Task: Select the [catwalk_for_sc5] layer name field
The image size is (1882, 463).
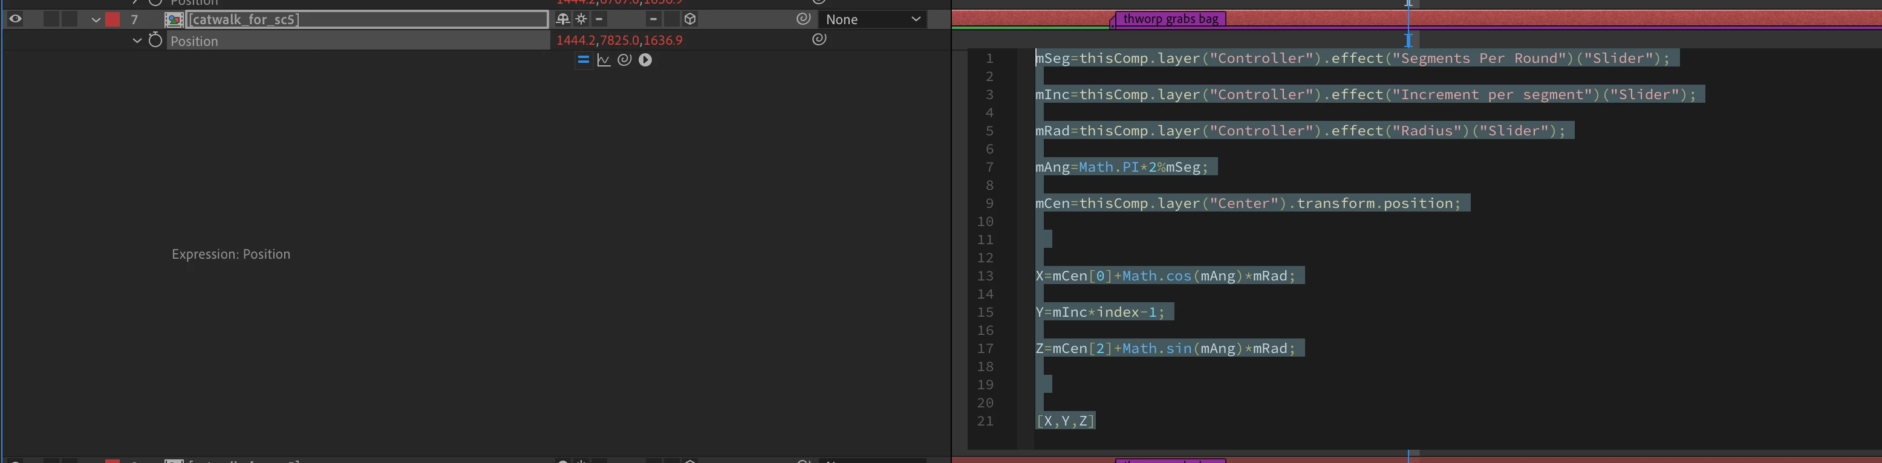Action: [x=368, y=20]
